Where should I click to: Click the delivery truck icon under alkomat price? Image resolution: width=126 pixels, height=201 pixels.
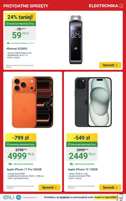9,43
